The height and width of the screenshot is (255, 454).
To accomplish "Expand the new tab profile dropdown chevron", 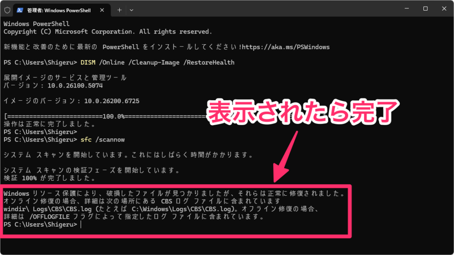I will (132, 9).
